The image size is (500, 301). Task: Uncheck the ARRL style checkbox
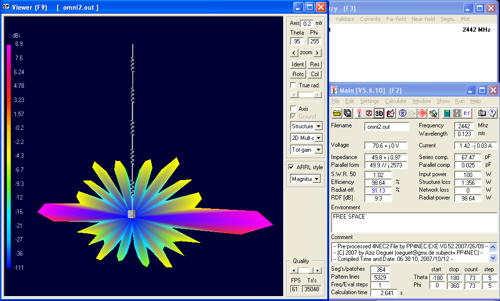tap(292, 167)
